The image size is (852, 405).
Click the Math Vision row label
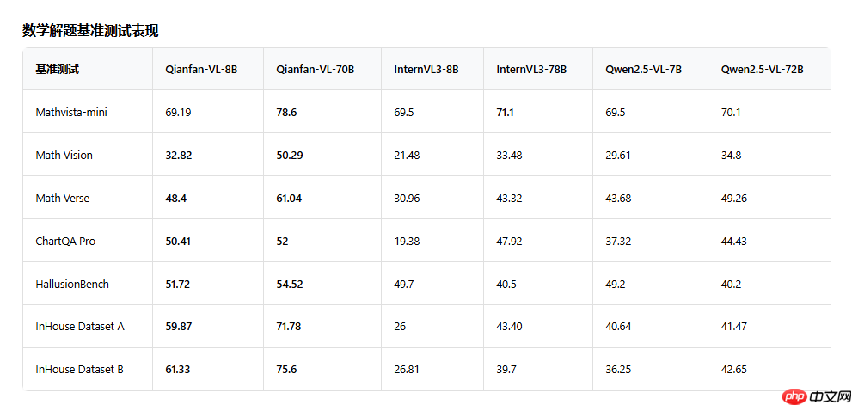coord(64,155)
